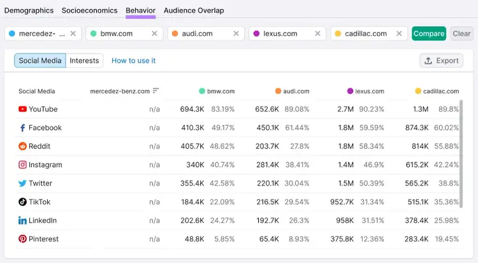Click the YouTube logo icon
The height and width of the screenshot is (263, 478).
point(22,109)
